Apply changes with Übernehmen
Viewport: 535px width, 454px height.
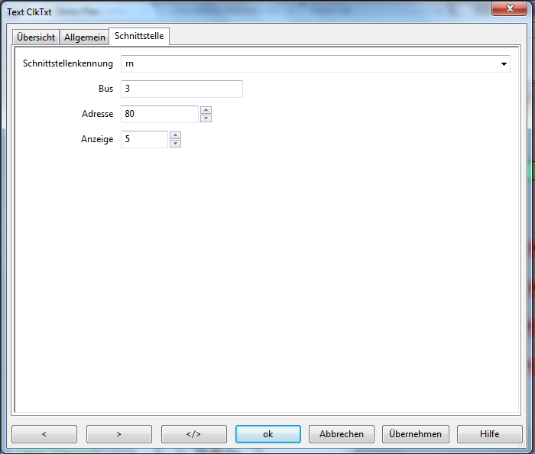[x=415, y=434]
